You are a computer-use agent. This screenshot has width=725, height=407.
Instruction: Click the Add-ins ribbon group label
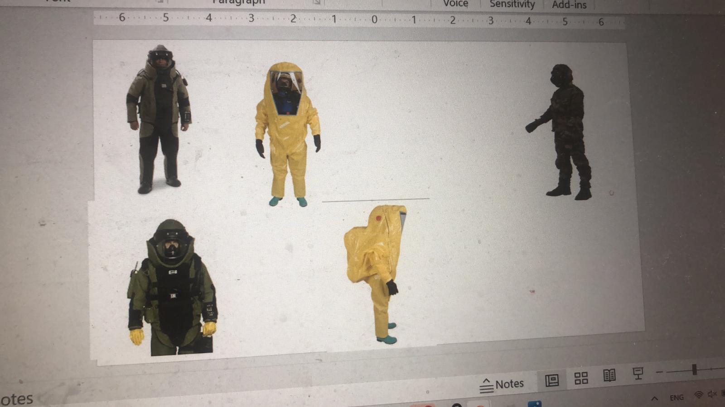569,5
